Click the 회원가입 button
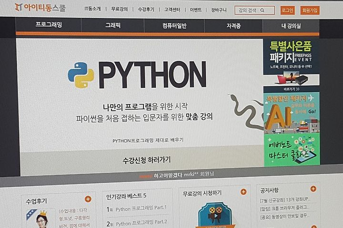 point(310,10)
